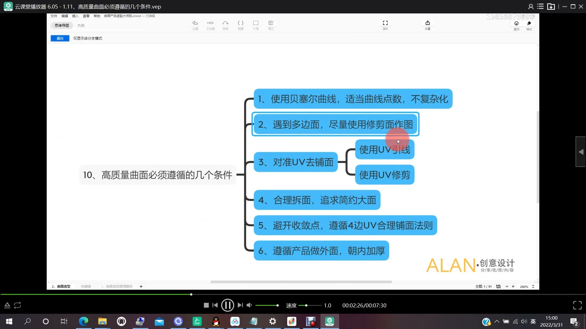This screenshot has width=586, height=329.
Task: Mute the player volume icon
Action: point(249,305)
